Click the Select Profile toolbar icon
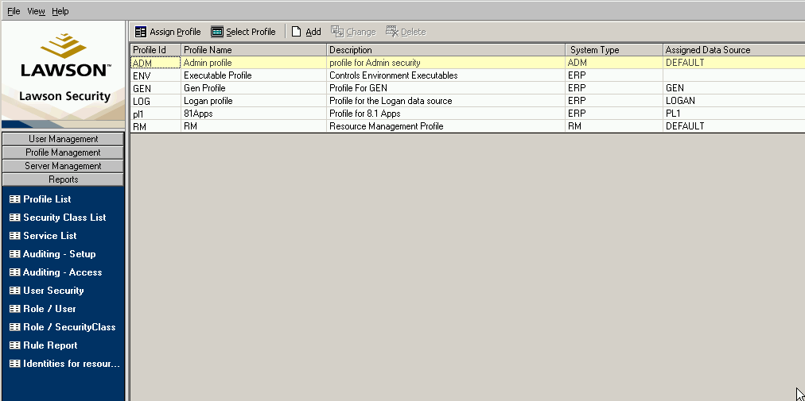 (217, 32)
